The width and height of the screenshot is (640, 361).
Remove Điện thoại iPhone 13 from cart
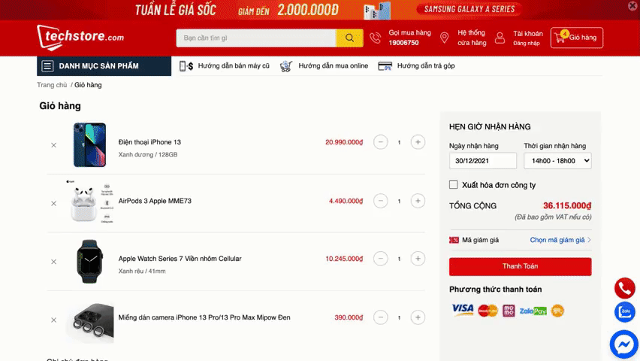click(54, 145)
